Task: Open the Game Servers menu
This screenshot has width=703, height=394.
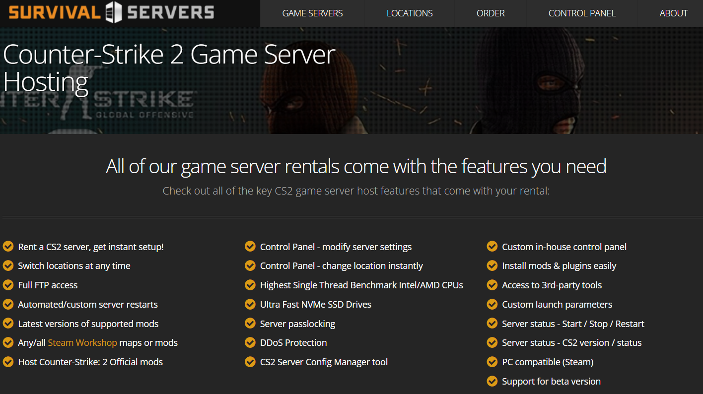Action: coord(312,13)
